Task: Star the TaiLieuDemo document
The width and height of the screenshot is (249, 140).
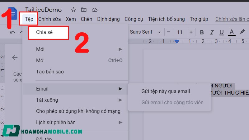Action: 73,10
